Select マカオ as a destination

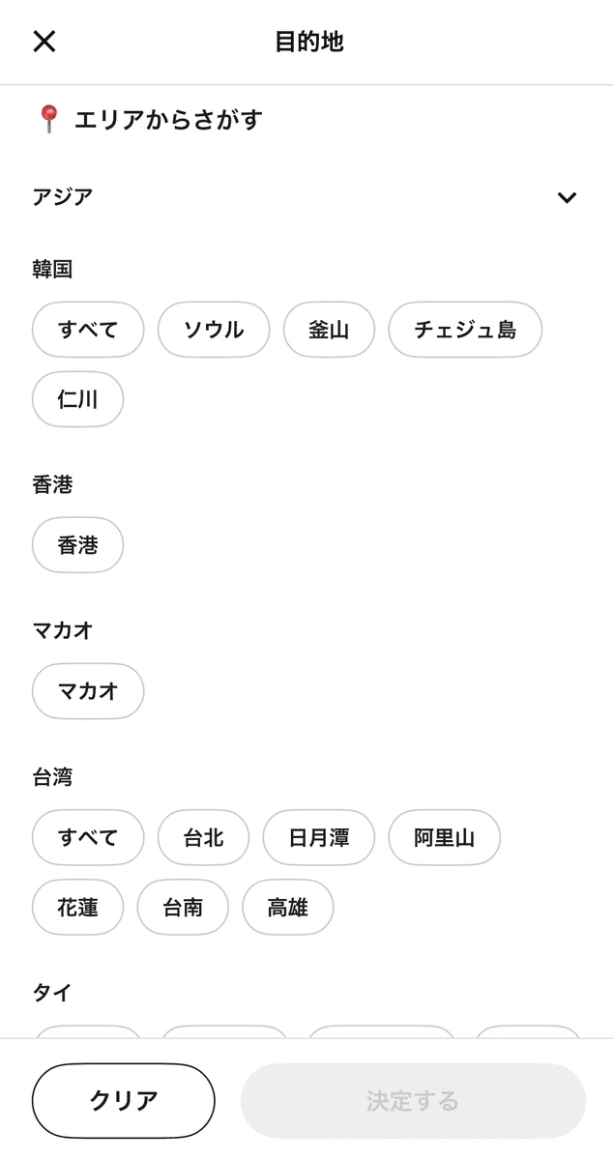click(x=87, y=691)
